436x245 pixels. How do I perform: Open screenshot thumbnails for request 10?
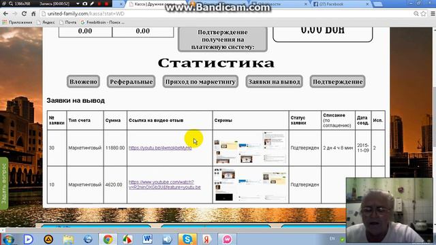point(250,184)
